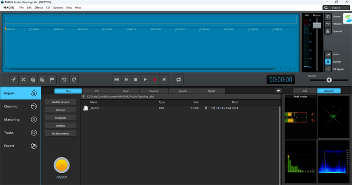Open the CD menu
Screen dimensions: 352x185
click(48, 7)
